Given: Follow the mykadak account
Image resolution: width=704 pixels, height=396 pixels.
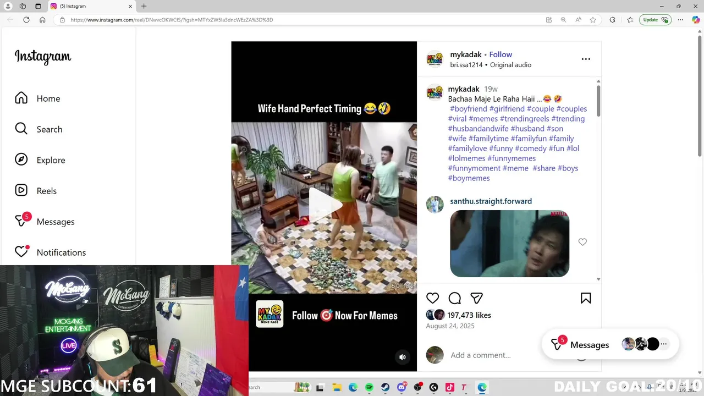Looking at the screenshot, I should 501,54.
